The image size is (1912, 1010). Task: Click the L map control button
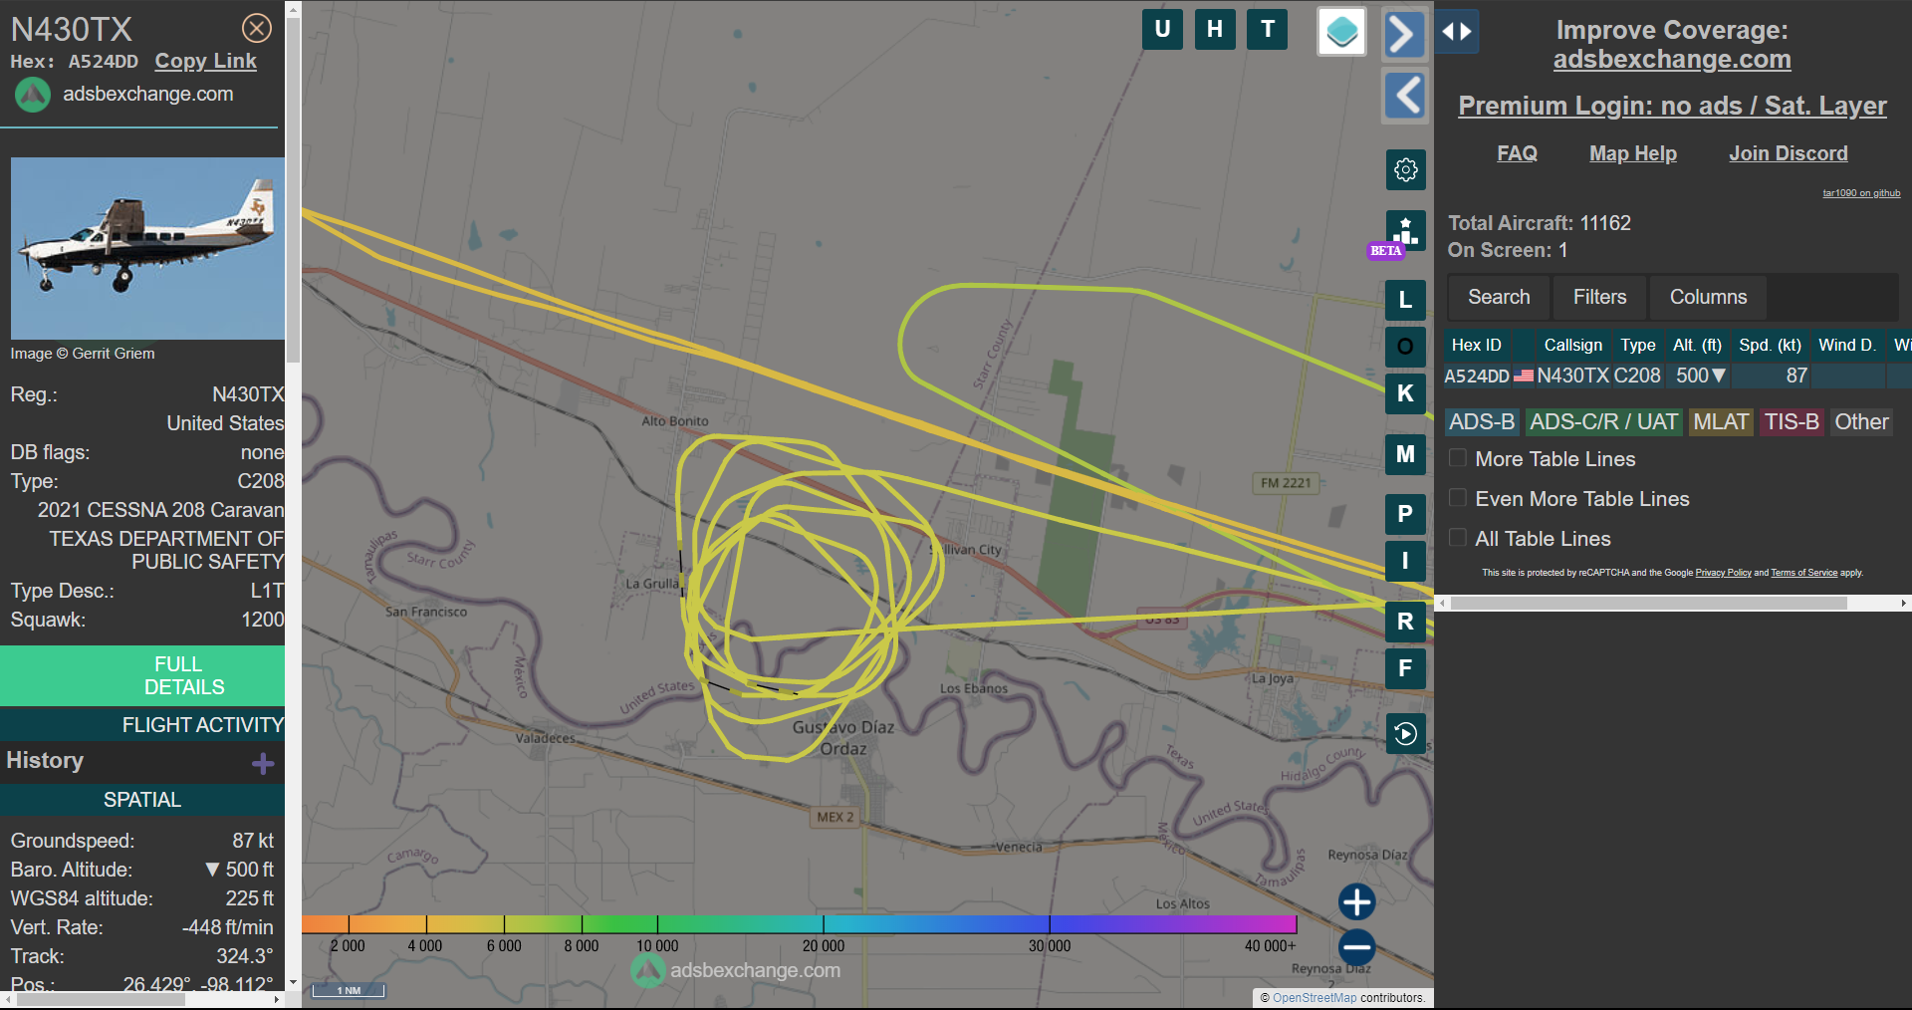pyautogui.click(x=1405, y=299)
